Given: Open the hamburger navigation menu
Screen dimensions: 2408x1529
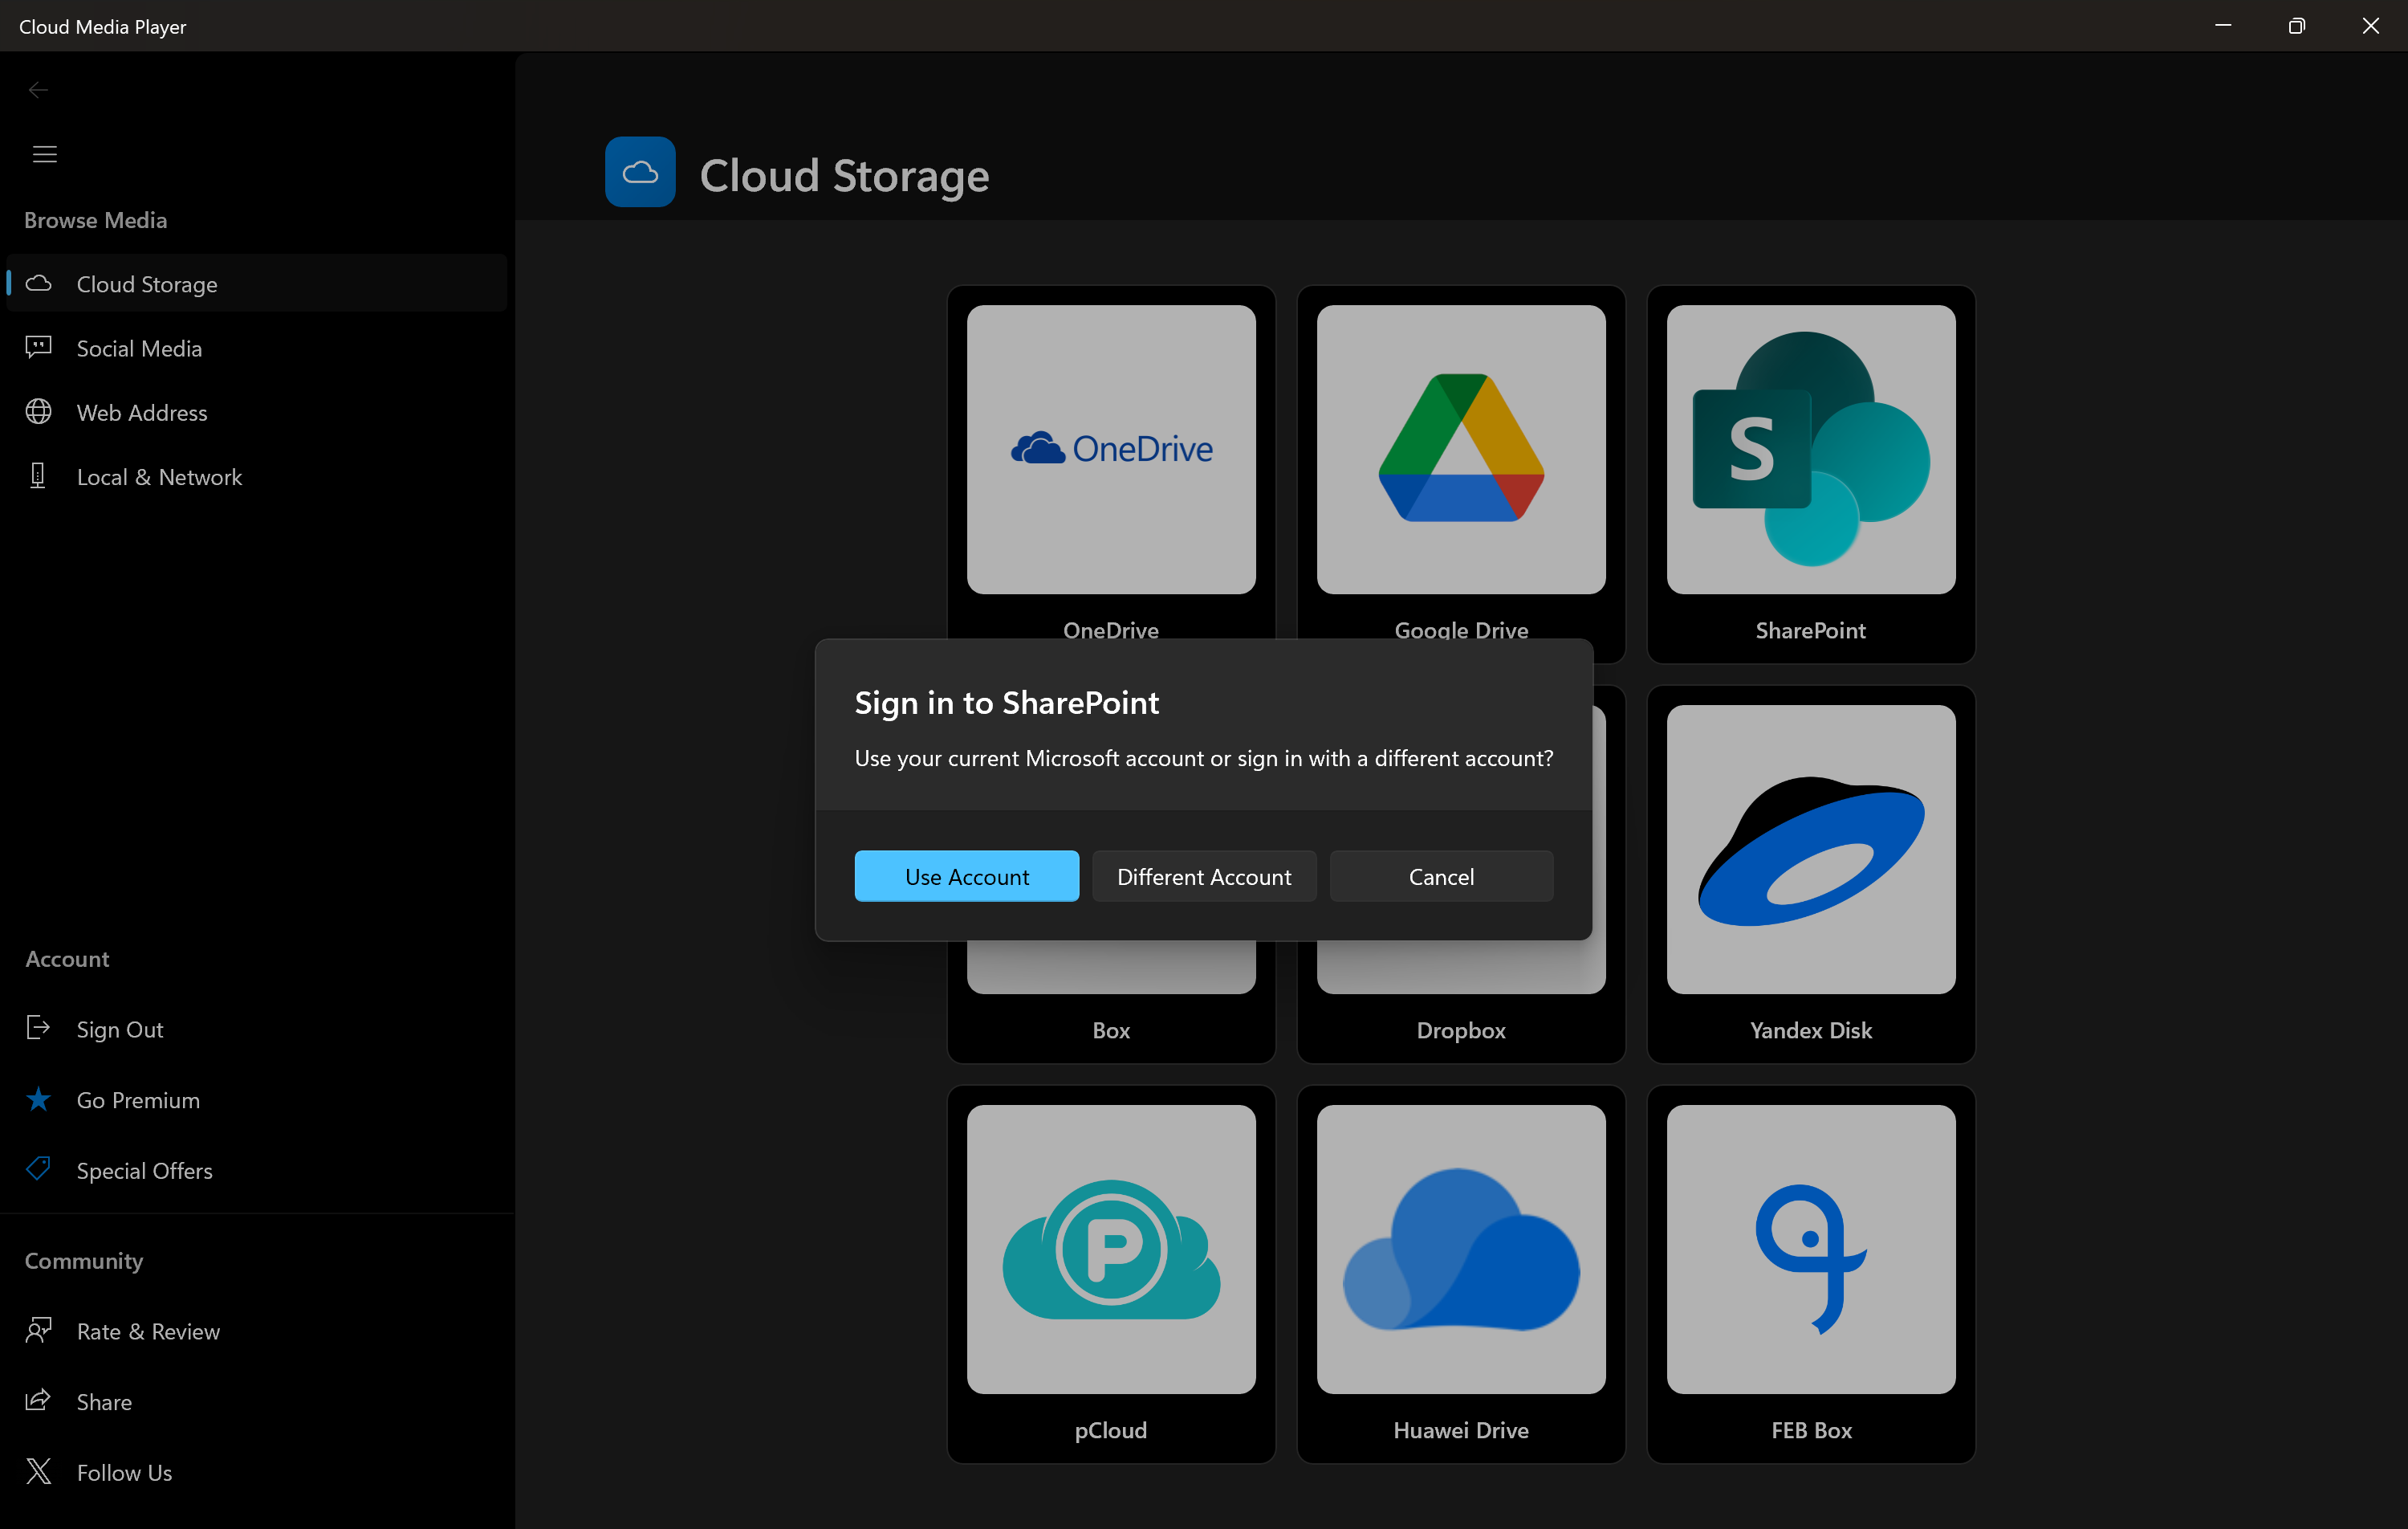Looking at the screenshot, I should point(45,154).
